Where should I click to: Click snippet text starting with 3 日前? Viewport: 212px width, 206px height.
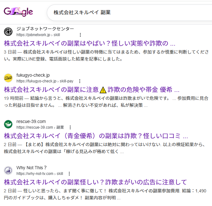pos(106,55)
